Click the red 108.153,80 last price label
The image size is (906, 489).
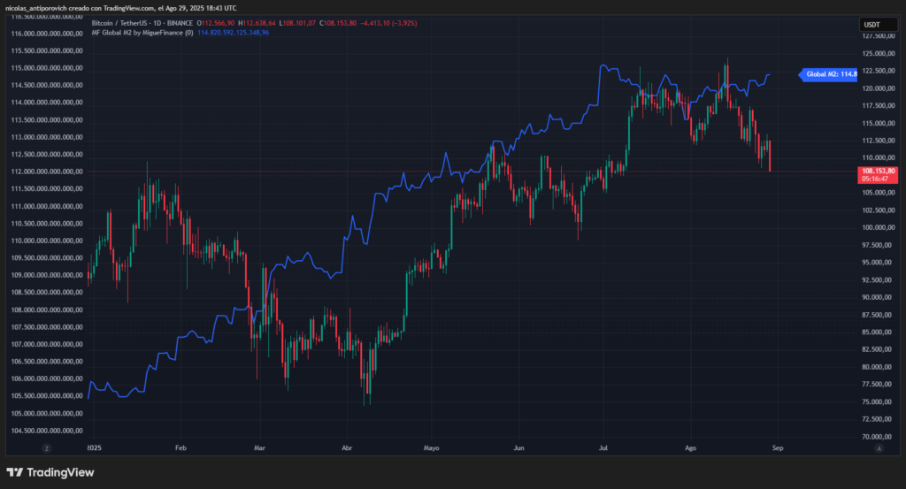coord(879,170)
